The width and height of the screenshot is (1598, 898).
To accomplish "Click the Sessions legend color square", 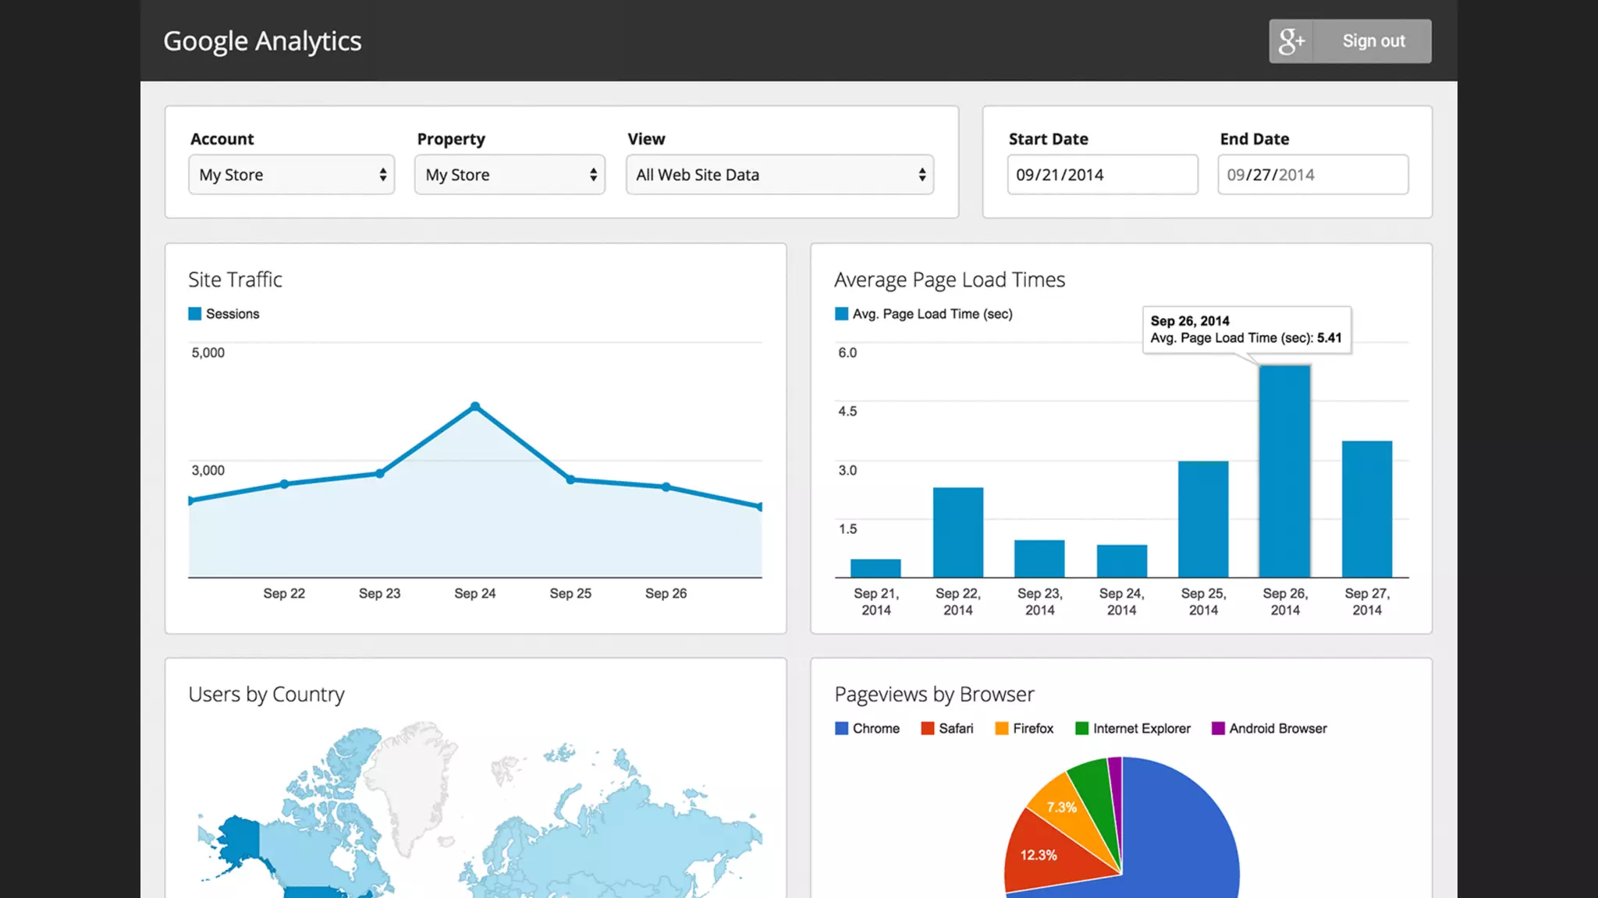I will pyautogui.click(x=195, y=314).
